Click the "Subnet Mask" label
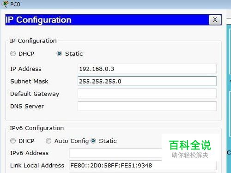Viewport: 231px width, 173px height. [x=29, y=81]
